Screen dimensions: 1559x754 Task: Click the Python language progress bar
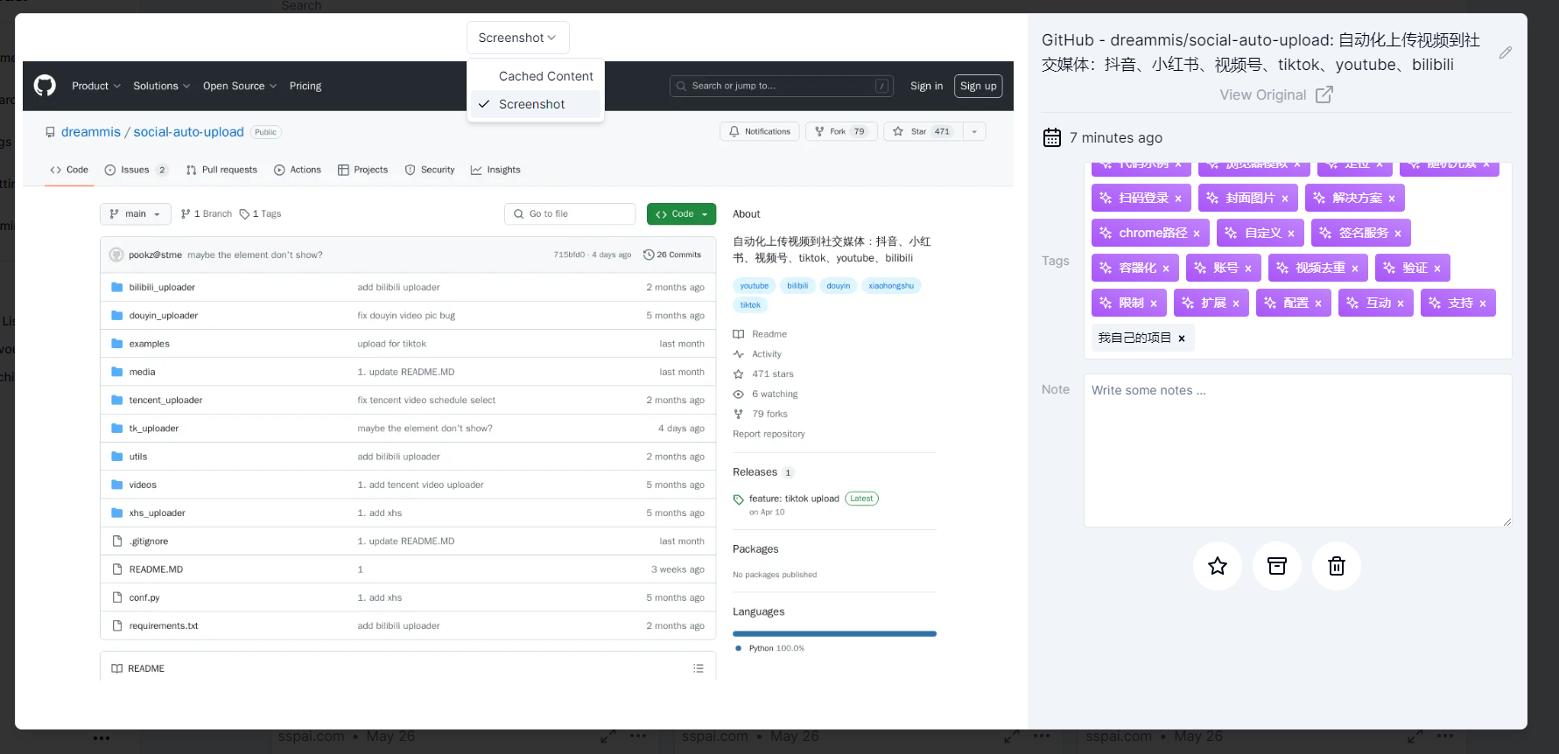point(833,633)
